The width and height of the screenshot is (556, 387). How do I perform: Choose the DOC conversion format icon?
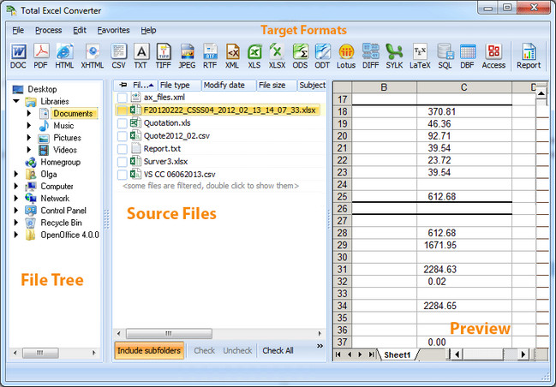point(18,56)
